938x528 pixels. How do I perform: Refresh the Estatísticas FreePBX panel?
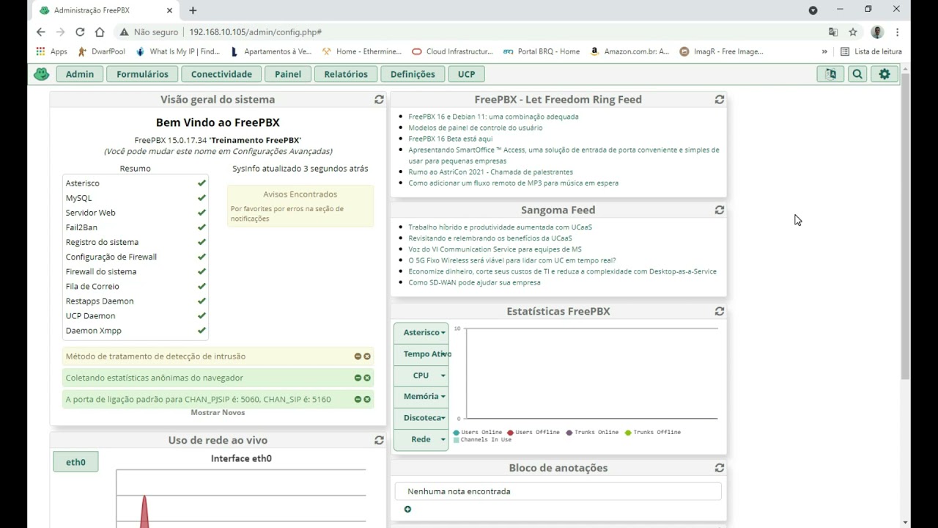pyautogui.click(x=720, y=311)
